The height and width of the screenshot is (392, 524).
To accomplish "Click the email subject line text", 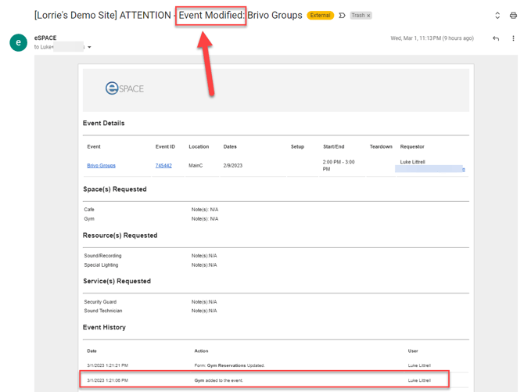I will tap(168, 16).
